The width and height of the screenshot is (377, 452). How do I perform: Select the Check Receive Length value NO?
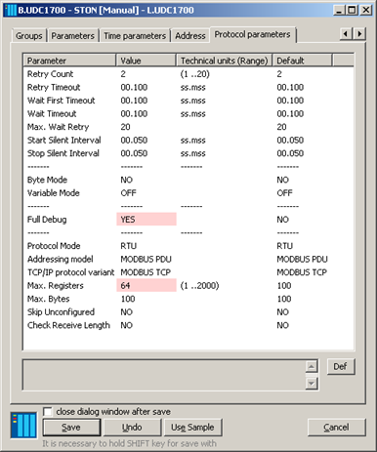[x=127, y=325]
